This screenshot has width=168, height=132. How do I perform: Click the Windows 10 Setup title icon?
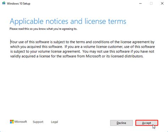[4, 3]
